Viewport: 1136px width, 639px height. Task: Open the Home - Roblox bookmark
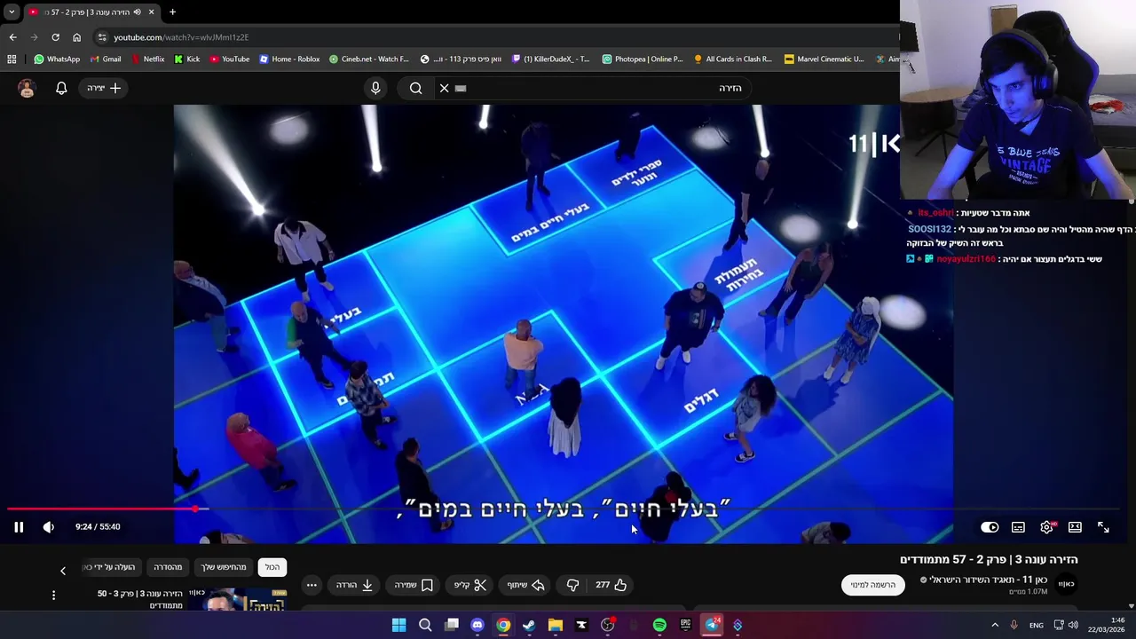(289, 59)
